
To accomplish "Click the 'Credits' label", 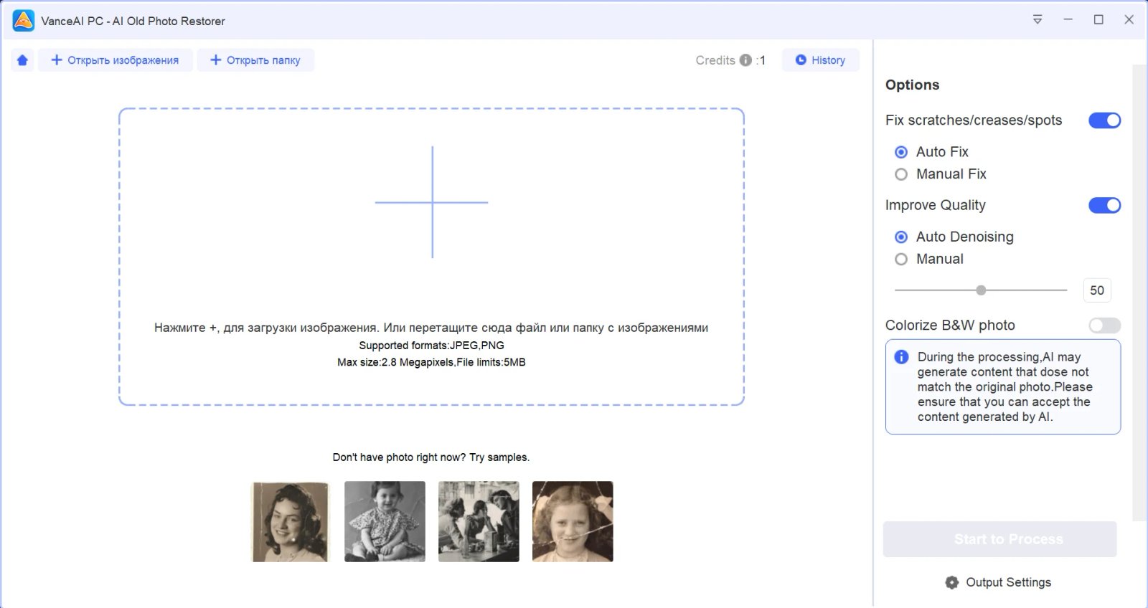I will 715,60.
